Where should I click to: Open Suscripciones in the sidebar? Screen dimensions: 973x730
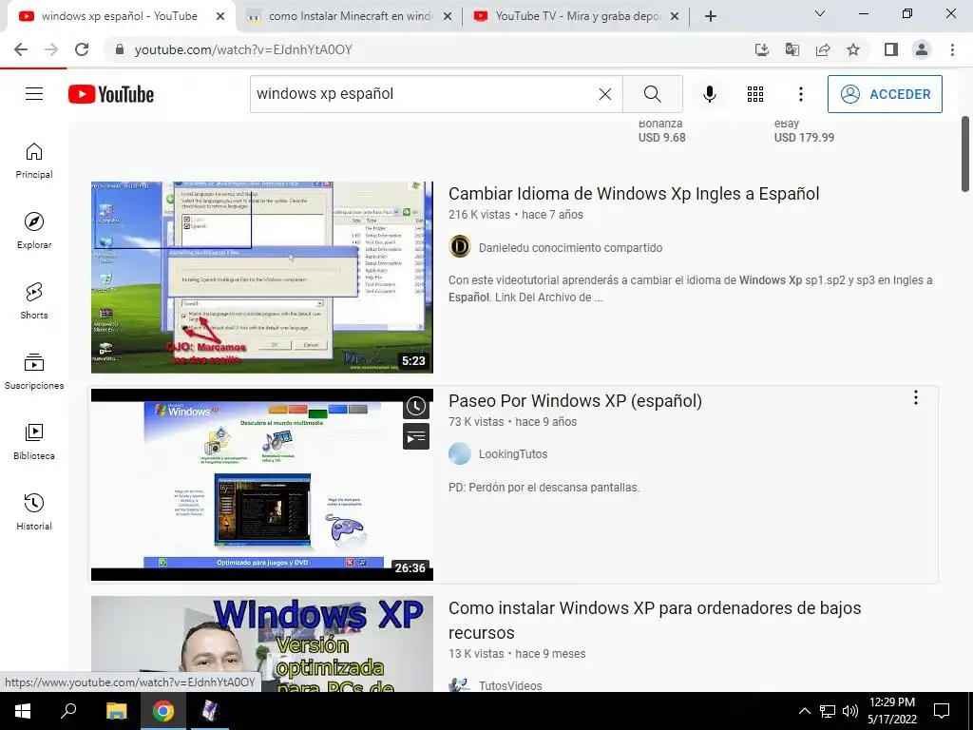point(34,372)
